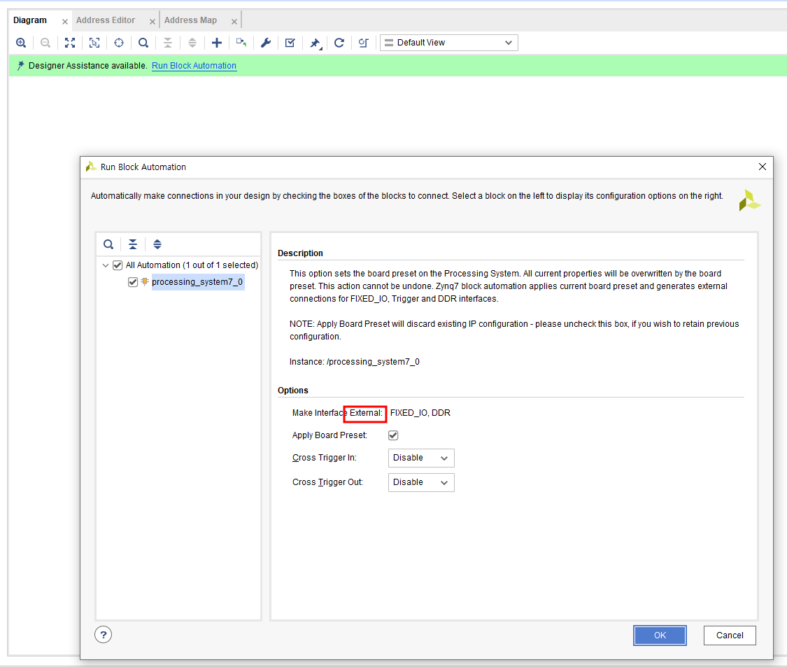
Task: Click the Regenerate Layout refresh icon
Action: point(339,43)
